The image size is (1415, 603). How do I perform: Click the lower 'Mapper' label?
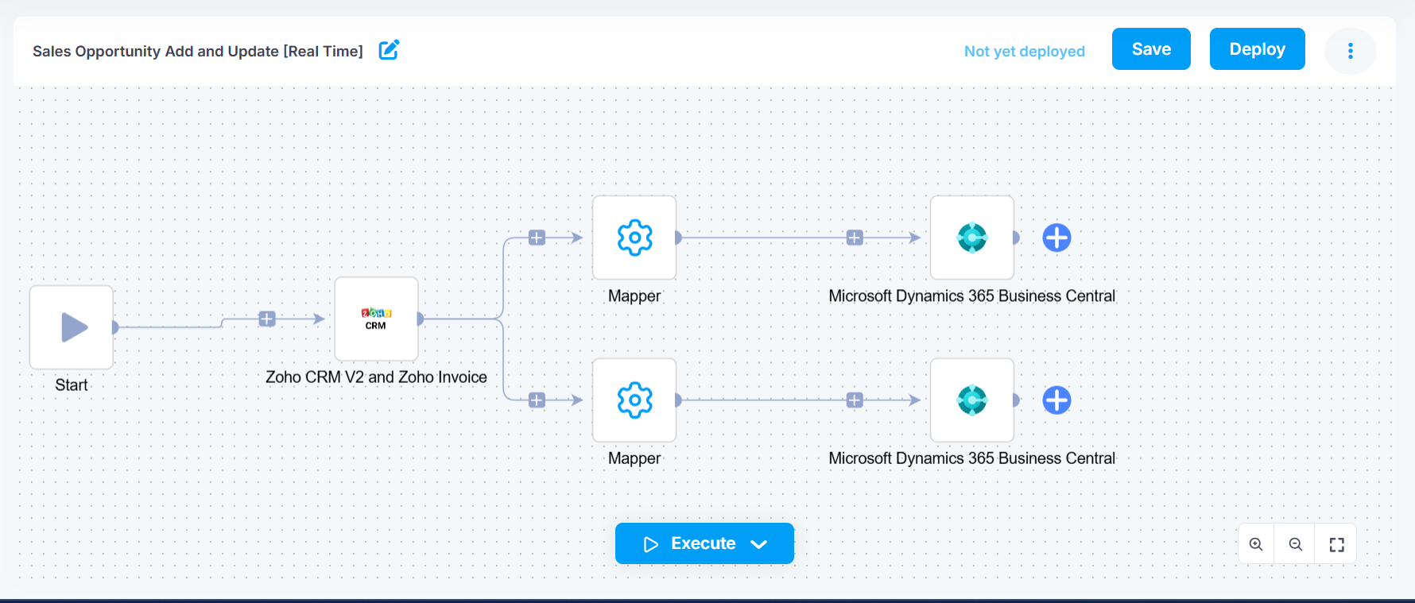[x=634, y=458]
